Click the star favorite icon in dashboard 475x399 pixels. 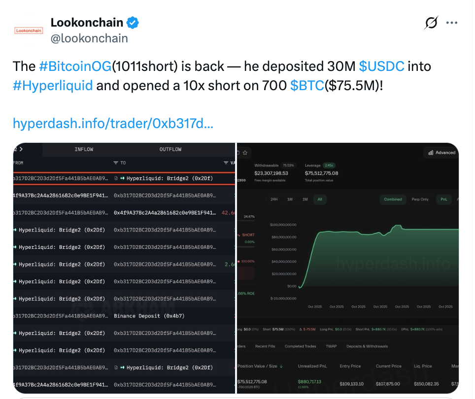coord(245,153)
